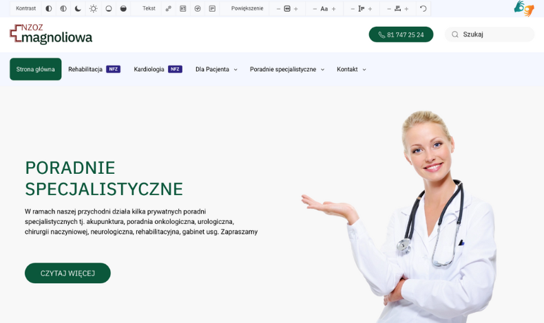
Task: Click into the Szukaj search field
Action: [496, 34]
